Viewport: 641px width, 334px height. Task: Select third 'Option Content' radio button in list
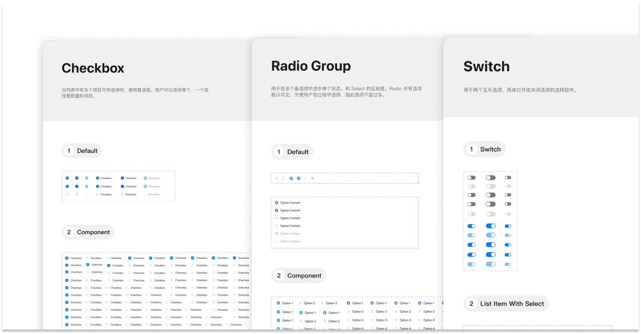pos(277,218)
